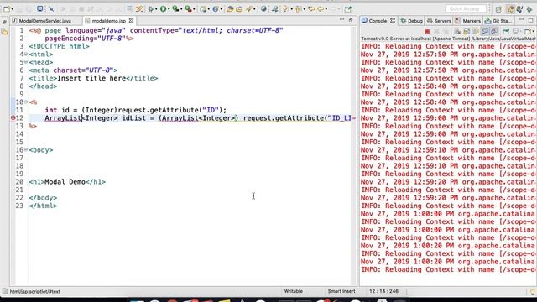537x302 pixels.
Task: Click the Previous Annotation icon
Action: click(x=299, y=9)
